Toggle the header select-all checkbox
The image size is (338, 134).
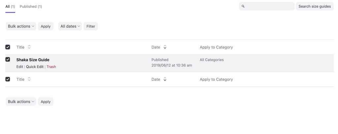coord(8,47)
